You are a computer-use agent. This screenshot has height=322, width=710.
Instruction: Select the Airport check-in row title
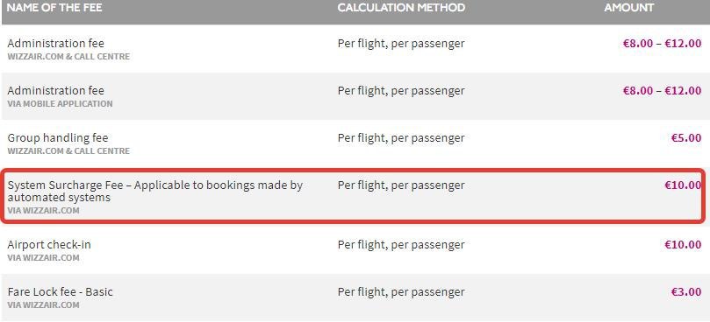(x=49, y=245)
